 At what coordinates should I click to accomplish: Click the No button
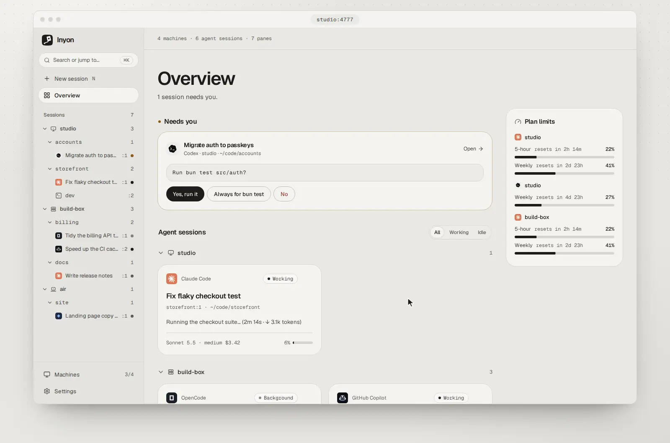284,194
